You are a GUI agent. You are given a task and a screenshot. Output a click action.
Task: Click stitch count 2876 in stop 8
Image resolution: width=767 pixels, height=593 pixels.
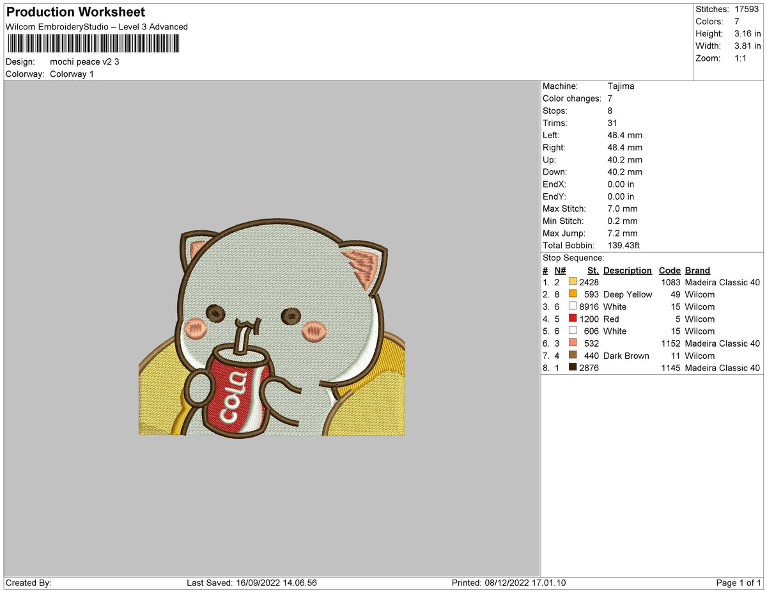(x=589, y=368)
